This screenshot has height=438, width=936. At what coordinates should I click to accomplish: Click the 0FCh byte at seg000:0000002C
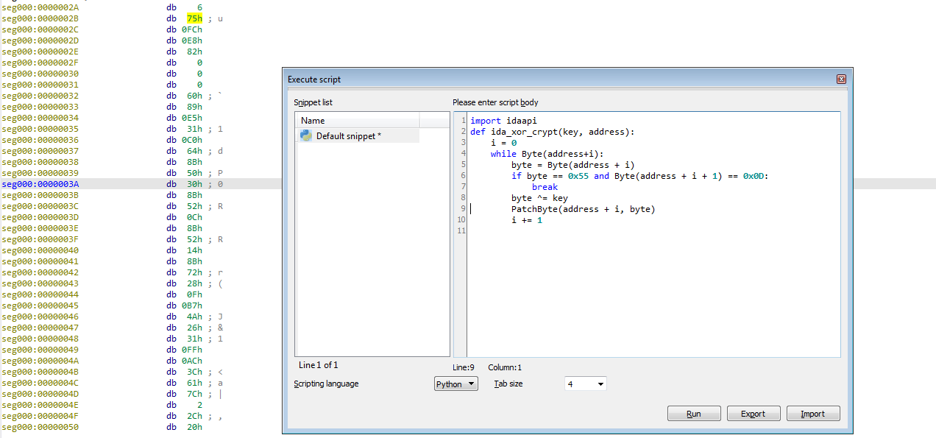point(193,29)
